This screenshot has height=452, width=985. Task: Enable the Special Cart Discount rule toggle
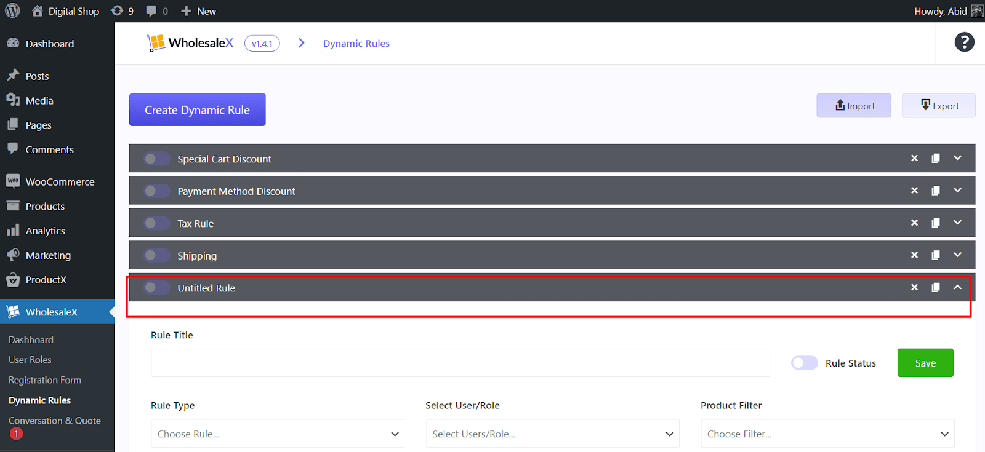157,159
